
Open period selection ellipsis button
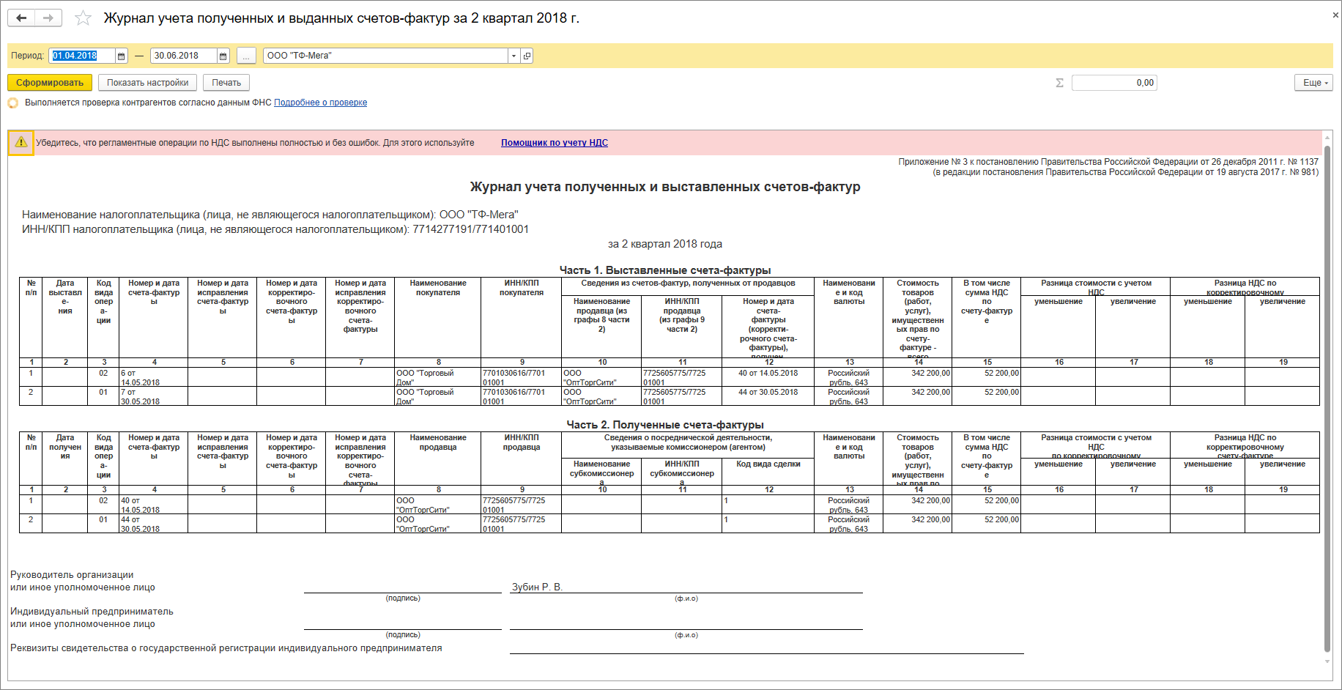pos(247,56)
